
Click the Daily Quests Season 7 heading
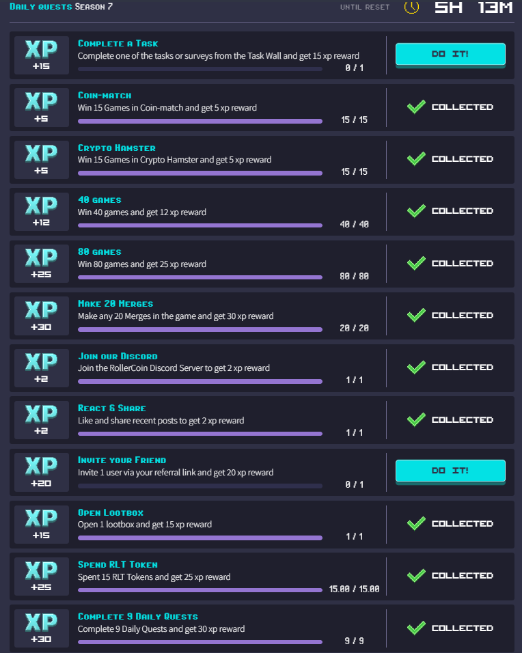click(x=61, y=6)
